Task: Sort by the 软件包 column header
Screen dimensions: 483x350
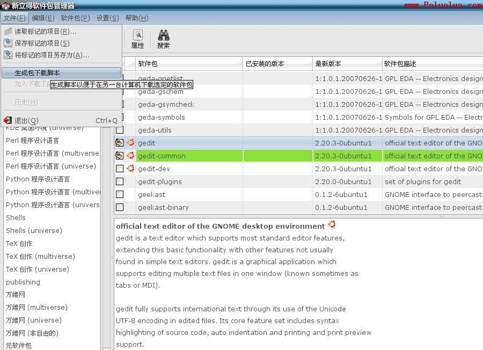Action: click(189, 64)
